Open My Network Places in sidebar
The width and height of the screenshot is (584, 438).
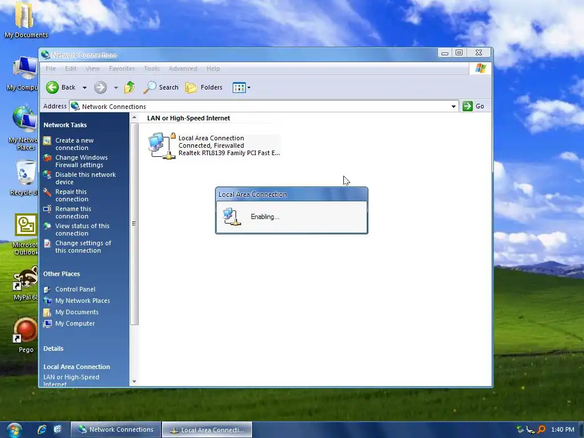click(x=83, y=301)
